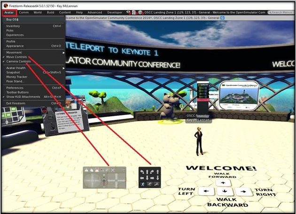Open the Build menu
Screen dimensions: 296x214
pos(50,13)
